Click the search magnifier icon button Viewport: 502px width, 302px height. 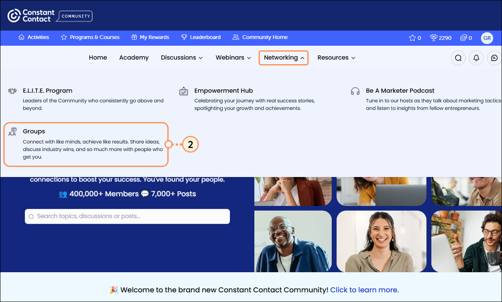click(x=458, y=58)
